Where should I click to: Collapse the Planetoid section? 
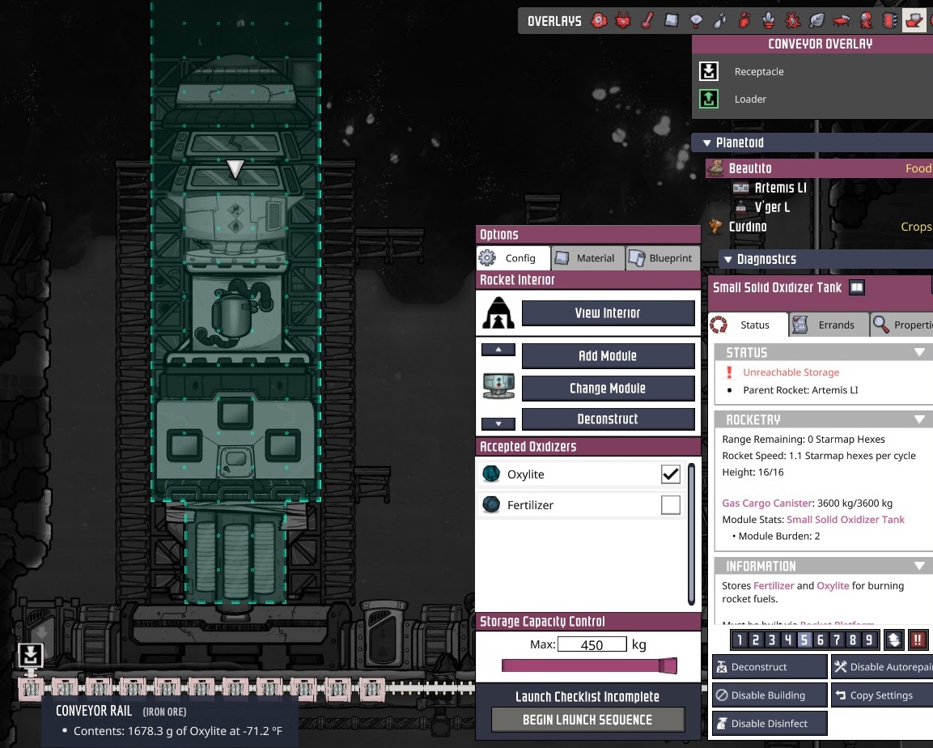click(x=707, y=142)
